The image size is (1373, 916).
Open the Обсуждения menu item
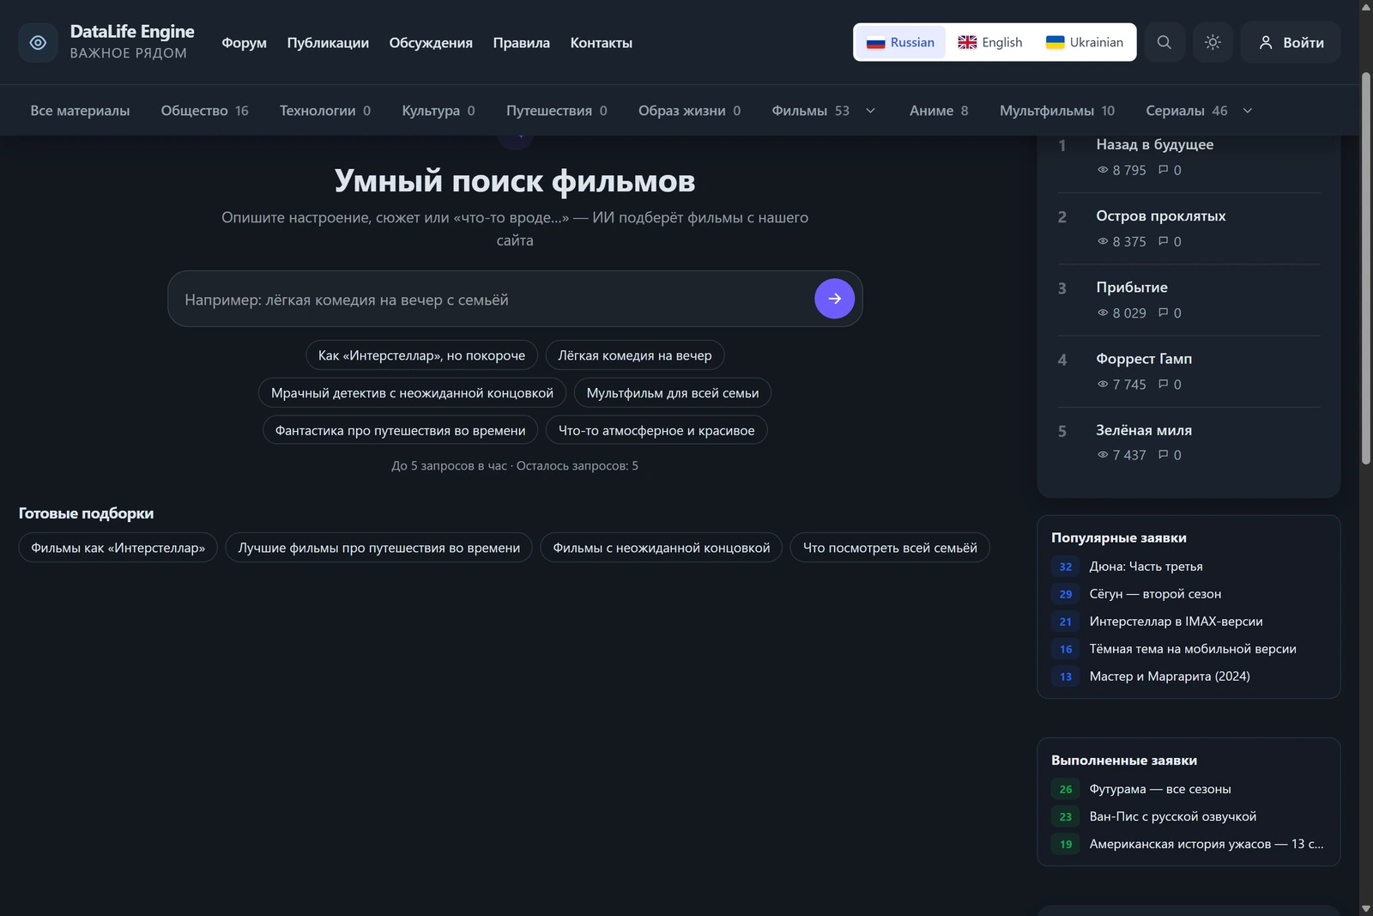(x=431, y=43)
